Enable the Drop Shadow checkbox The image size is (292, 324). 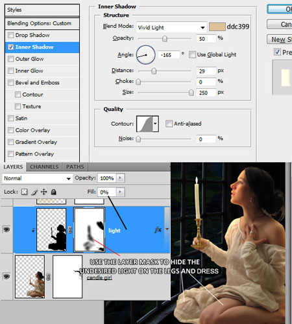pos(10,35)
